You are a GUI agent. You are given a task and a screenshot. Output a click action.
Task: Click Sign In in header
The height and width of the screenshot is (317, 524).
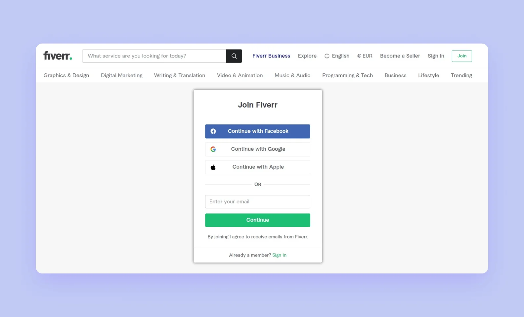point(436,56)
